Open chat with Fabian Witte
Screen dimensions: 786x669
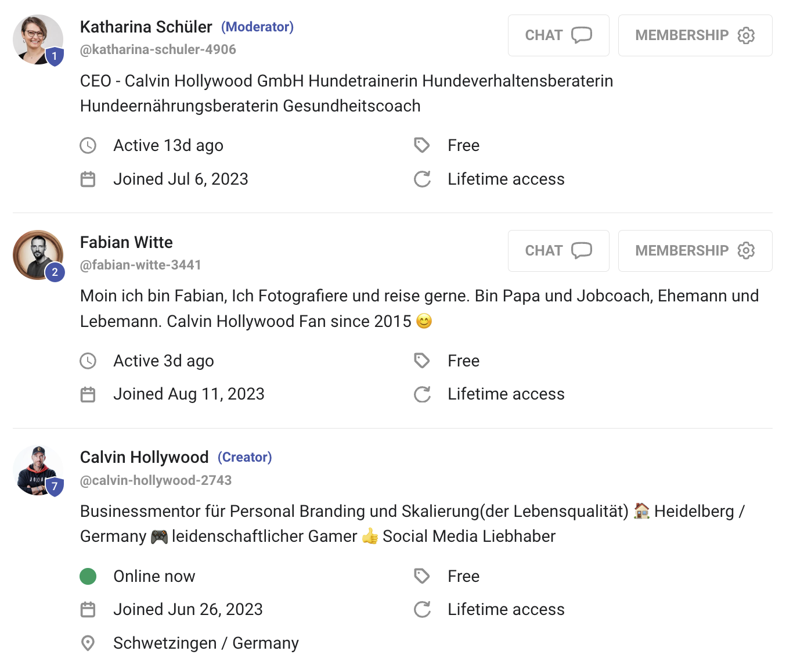coord(558,251)
